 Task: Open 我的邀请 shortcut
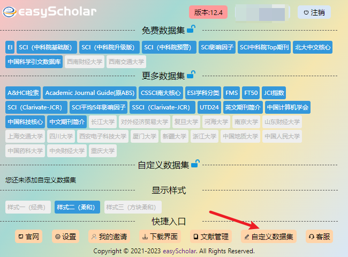[109, 237]
